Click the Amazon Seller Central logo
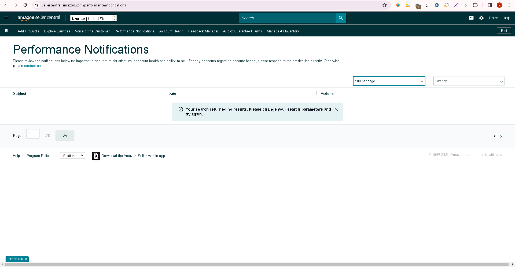Image resolution: width=515 pixels, height=267 pixels. (39, 18)
